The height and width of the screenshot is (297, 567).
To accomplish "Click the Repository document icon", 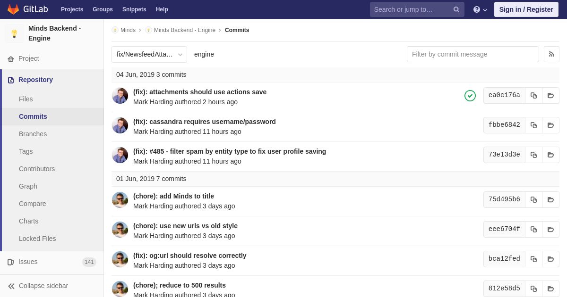I will click(x=11, y=80).
